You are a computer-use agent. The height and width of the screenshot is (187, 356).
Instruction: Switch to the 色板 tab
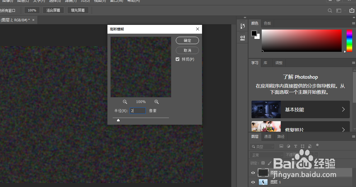click(x=267, y=23)
